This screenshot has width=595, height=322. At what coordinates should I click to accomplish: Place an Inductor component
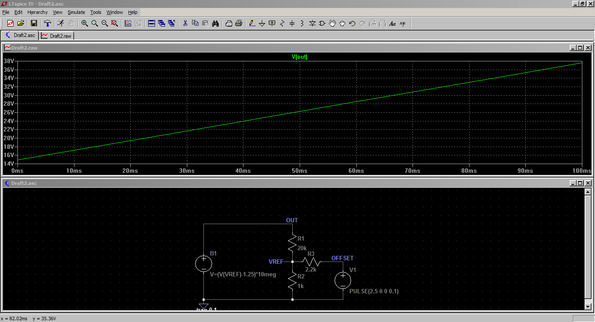pyautogui.click(x=302, y=23)
